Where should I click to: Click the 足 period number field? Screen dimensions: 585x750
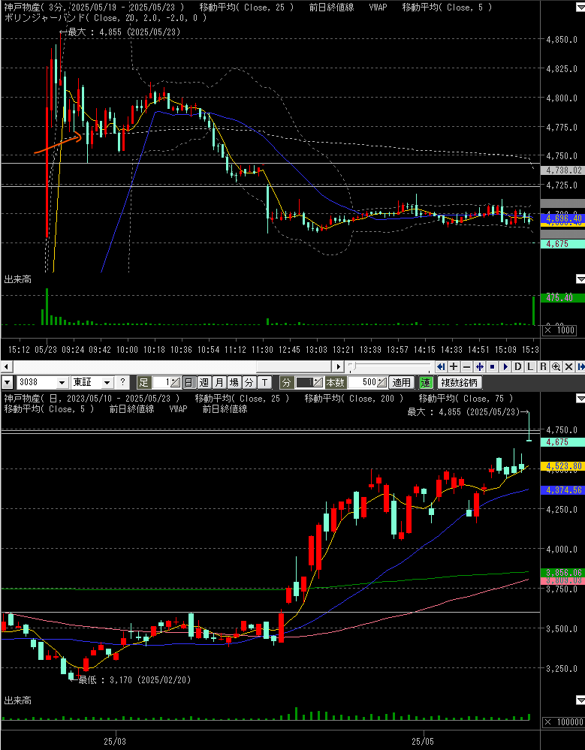pos(161,382)
